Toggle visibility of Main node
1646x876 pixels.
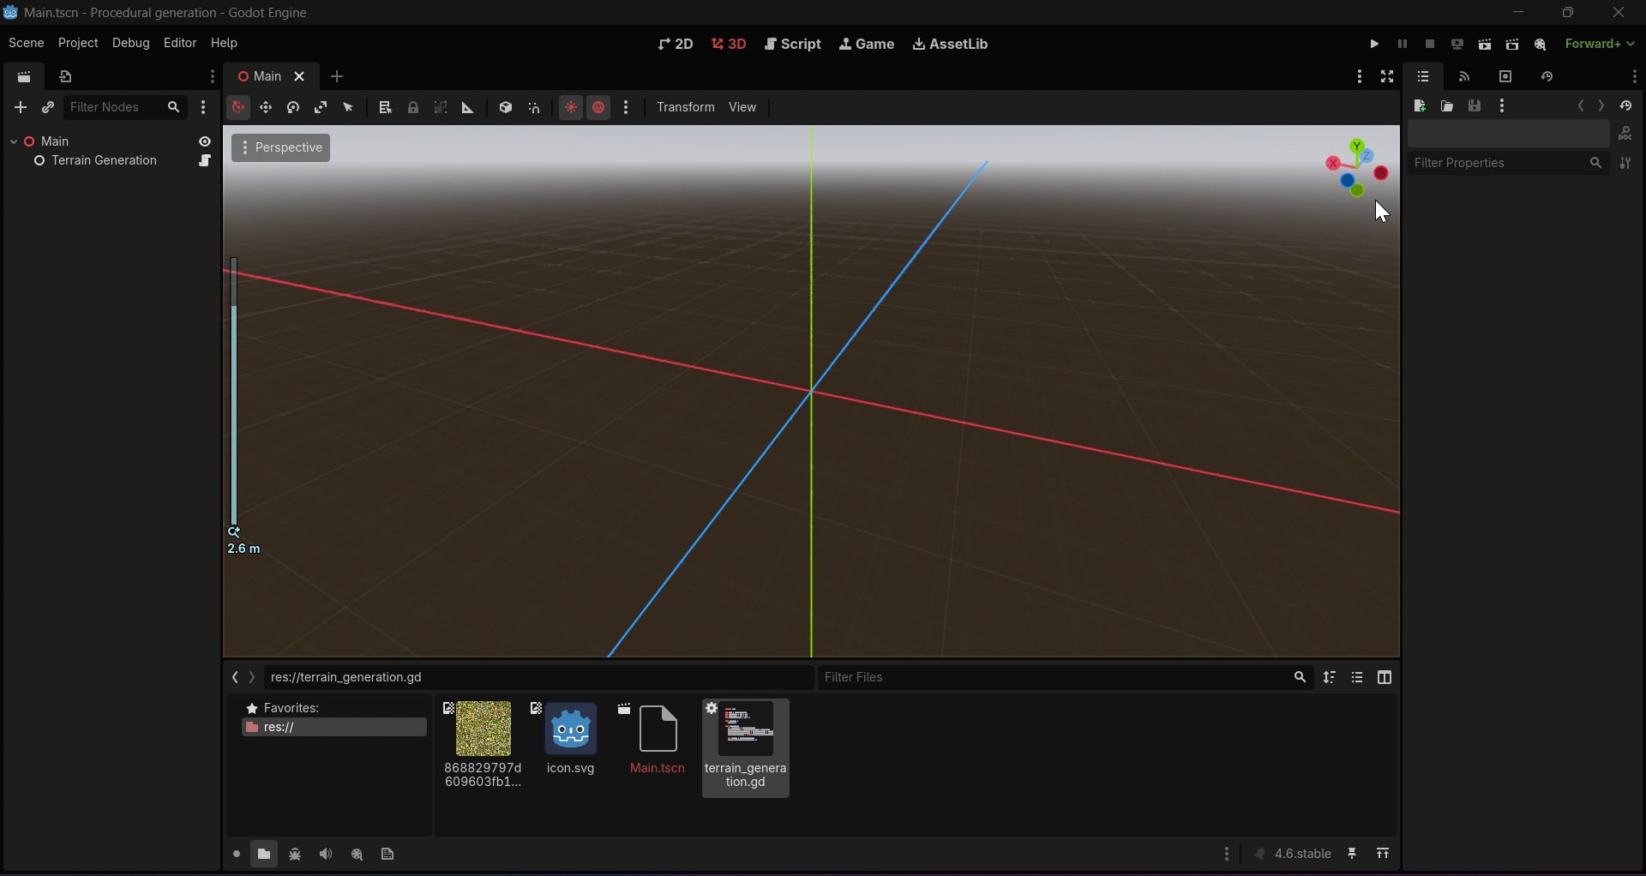point(205,141)
